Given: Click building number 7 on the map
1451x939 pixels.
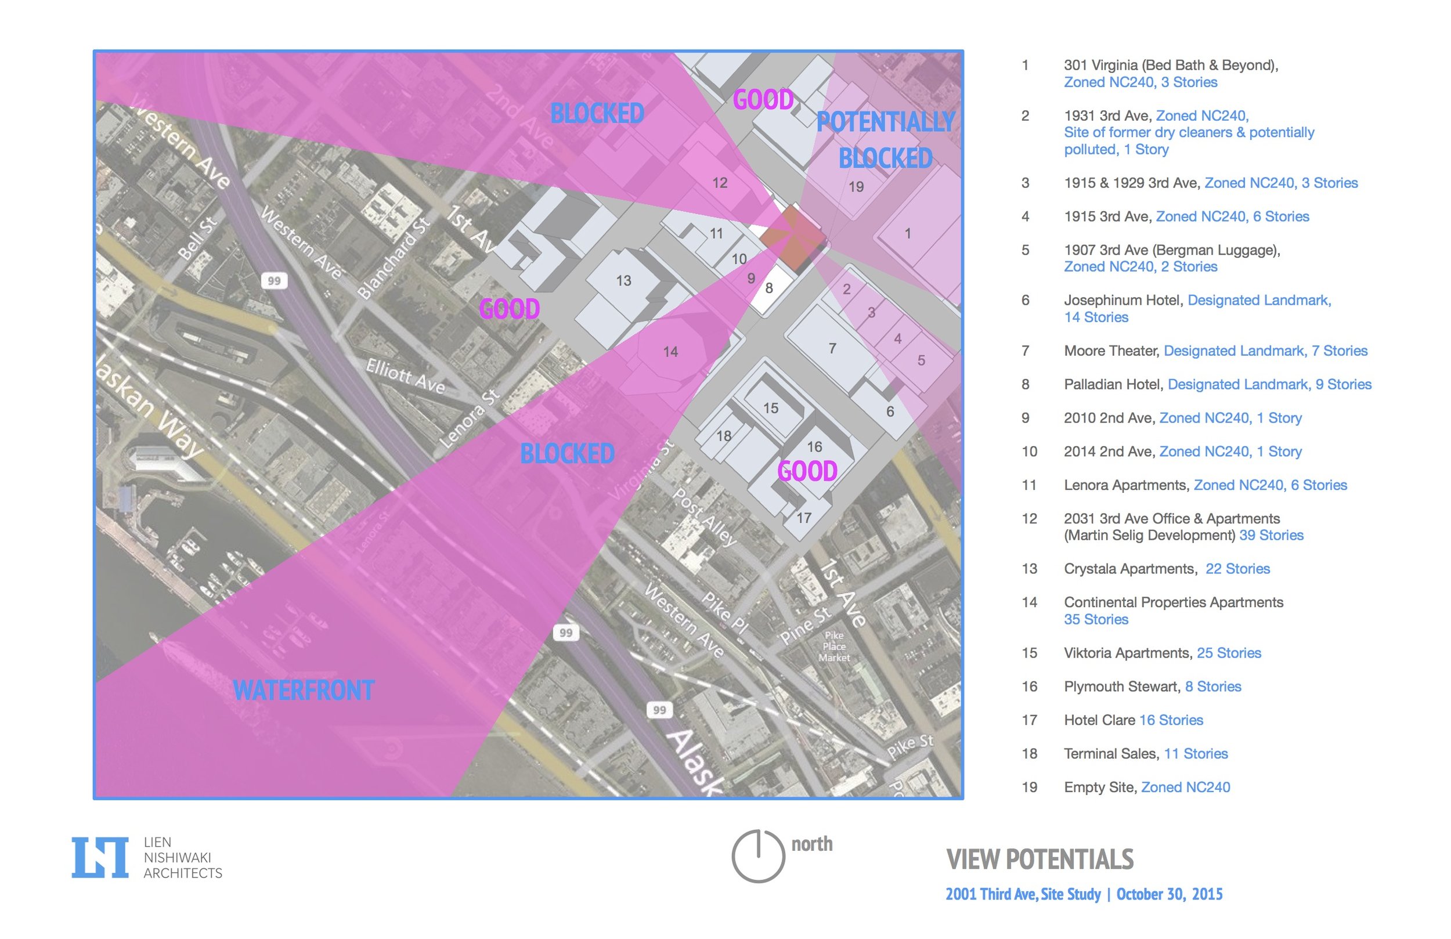Looking at the screenshot, I should point(832,348).
